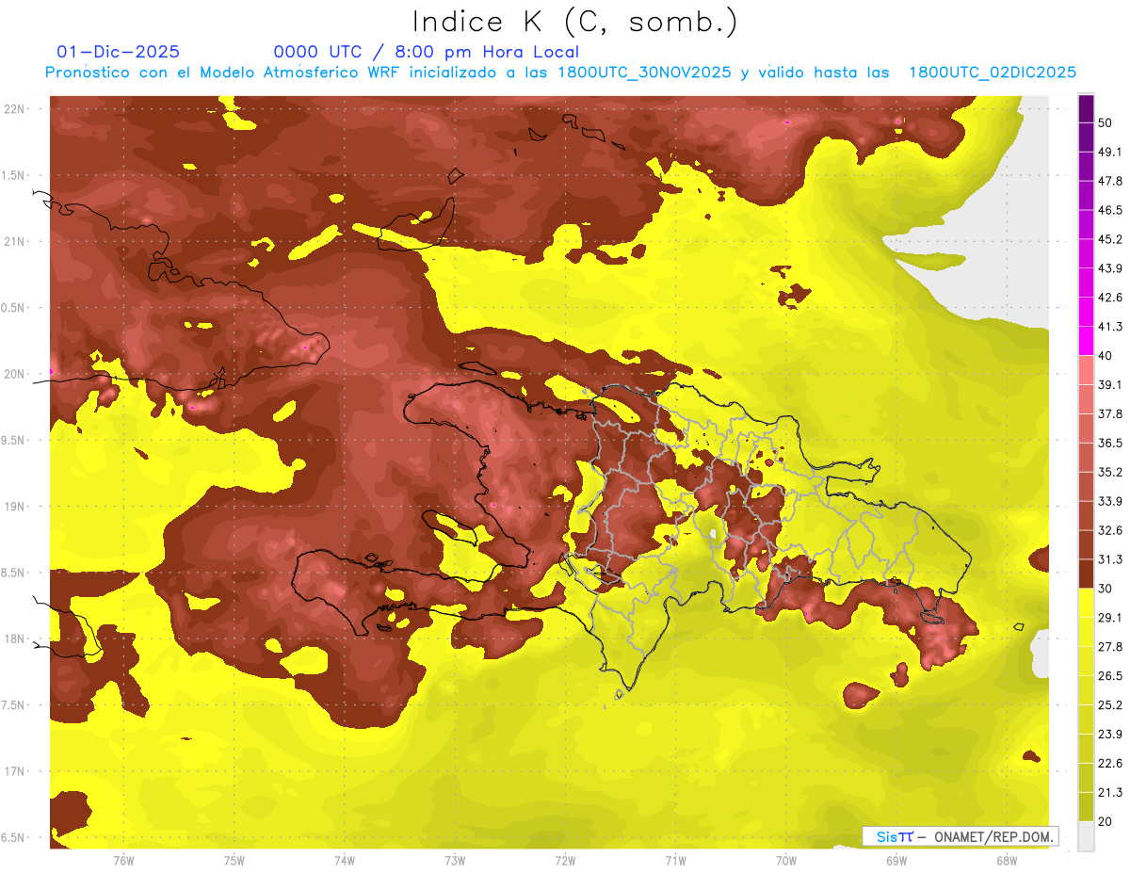This screenshot has width=1130, height=873.
Task: Click the colorbar value '37.8'
Action: (1110, 414)
